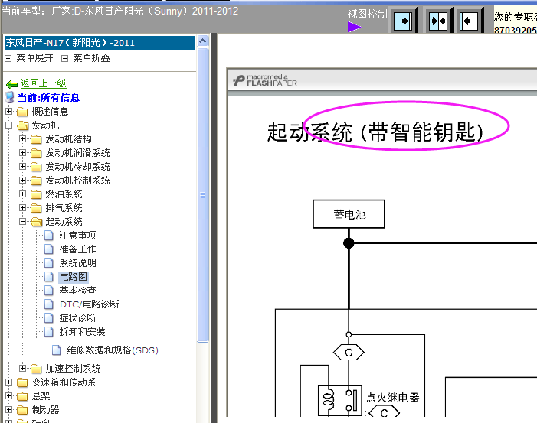Click the tree panel scroll-up arrow
Screen dimensions: 537x423
(203, 41)
